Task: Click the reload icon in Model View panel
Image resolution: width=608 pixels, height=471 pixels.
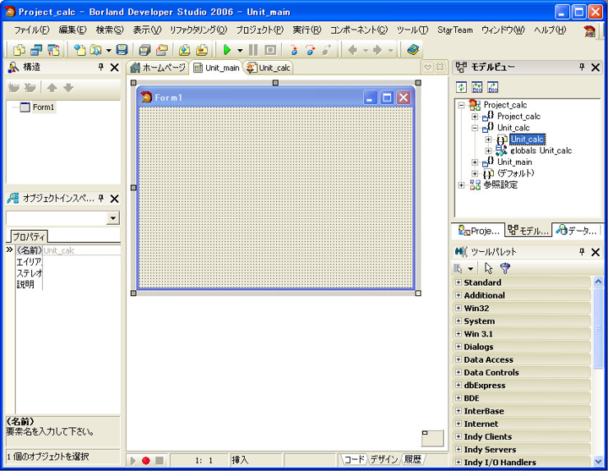Action: (462, 87)
